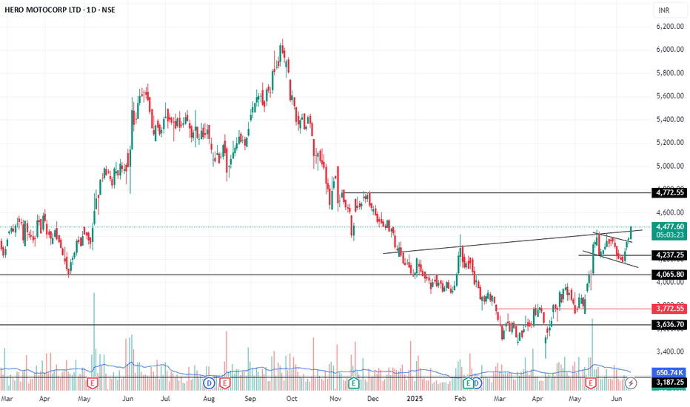Screen dimensions: 690x407
Task: Click the Nov label on time axis
Action: (335, 399)
